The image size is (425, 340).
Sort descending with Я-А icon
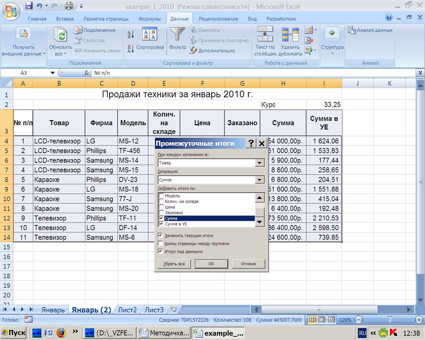click(131, 49)
